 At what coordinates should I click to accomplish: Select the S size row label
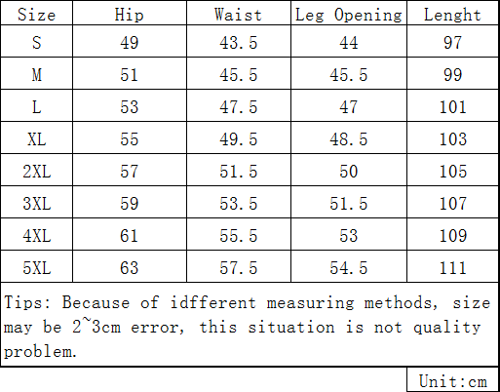pyautogui.click(x=36, y=42)
